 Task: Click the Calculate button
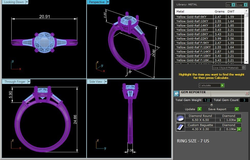click(212, 85)
